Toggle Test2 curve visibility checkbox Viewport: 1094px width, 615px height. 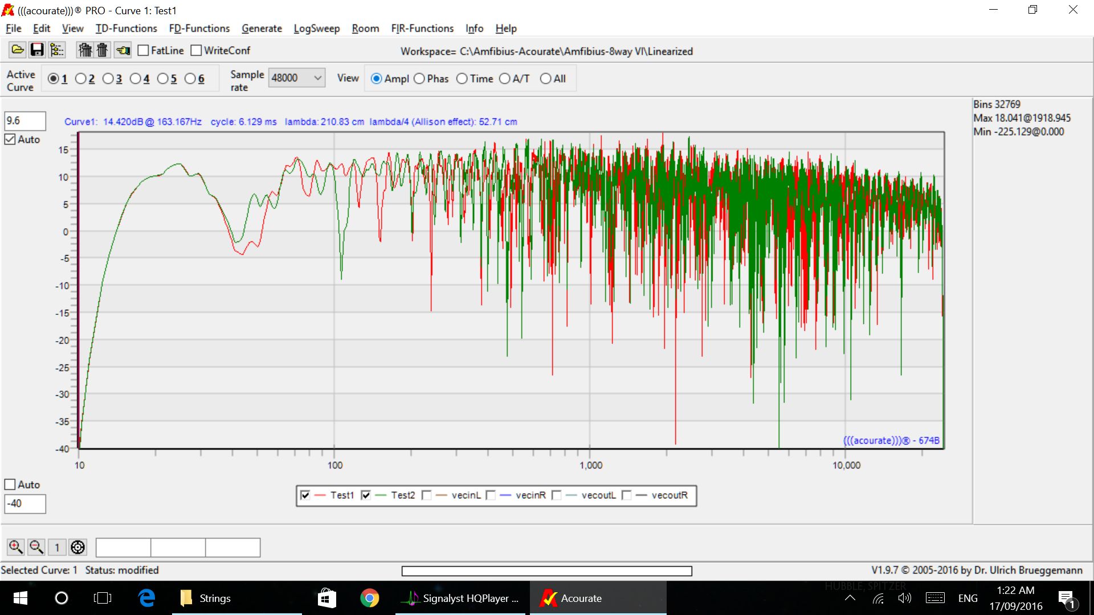tap(366, 495)
